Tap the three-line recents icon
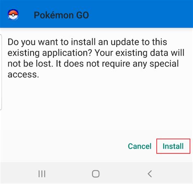The height and width of the screenshot is (184, 193). [x=42, y=174]
